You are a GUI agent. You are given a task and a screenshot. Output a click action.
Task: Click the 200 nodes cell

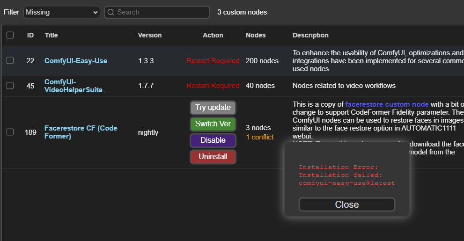point(262,61)
